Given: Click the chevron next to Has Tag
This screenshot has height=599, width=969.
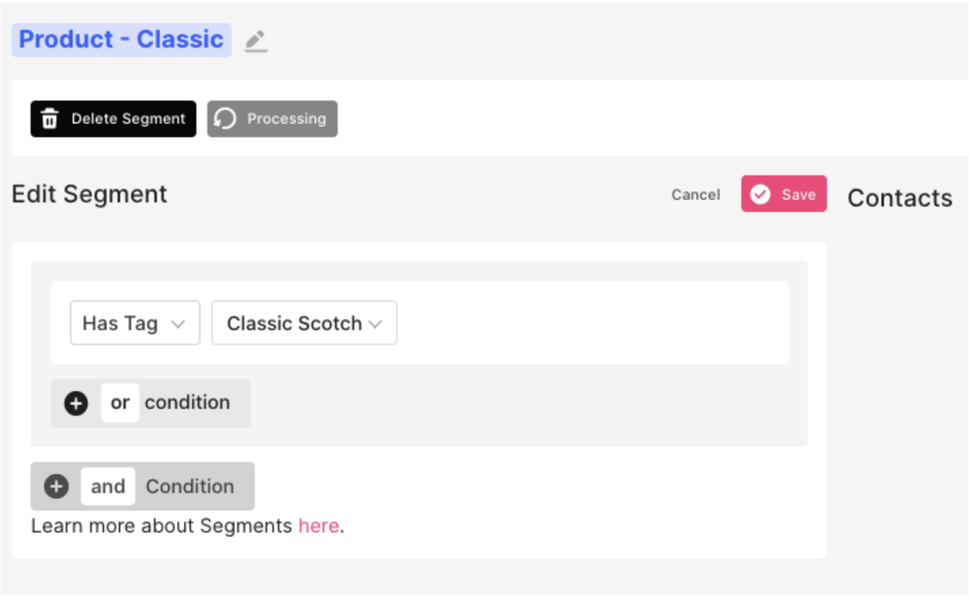Looking at the screenshot, I should tap(178, 324).
